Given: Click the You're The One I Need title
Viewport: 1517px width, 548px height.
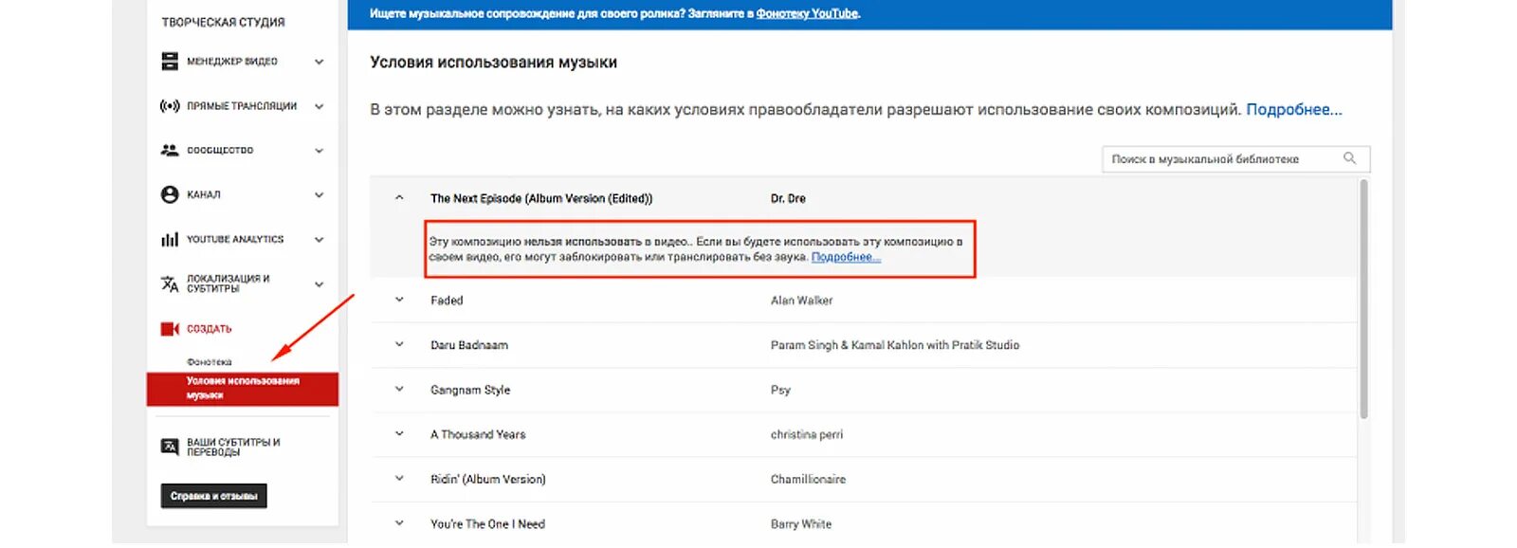Looking at the screenshot, I should point(487,522).
